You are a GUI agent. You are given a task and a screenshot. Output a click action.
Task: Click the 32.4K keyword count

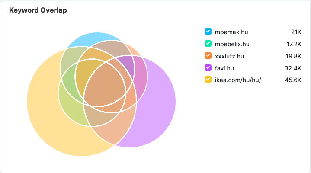(x=293, y=68)
